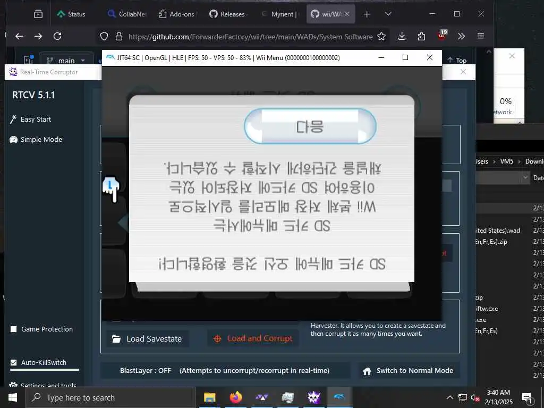Click the site security padlock icon
This screenshot has width=544, height=408.
pos(118,37)
